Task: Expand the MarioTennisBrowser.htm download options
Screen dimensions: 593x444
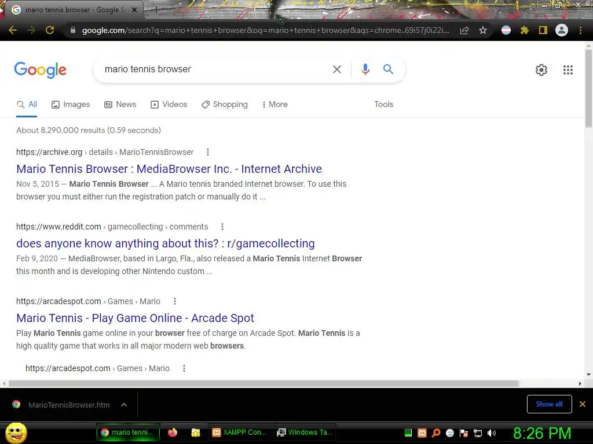Action: [124, 405]
